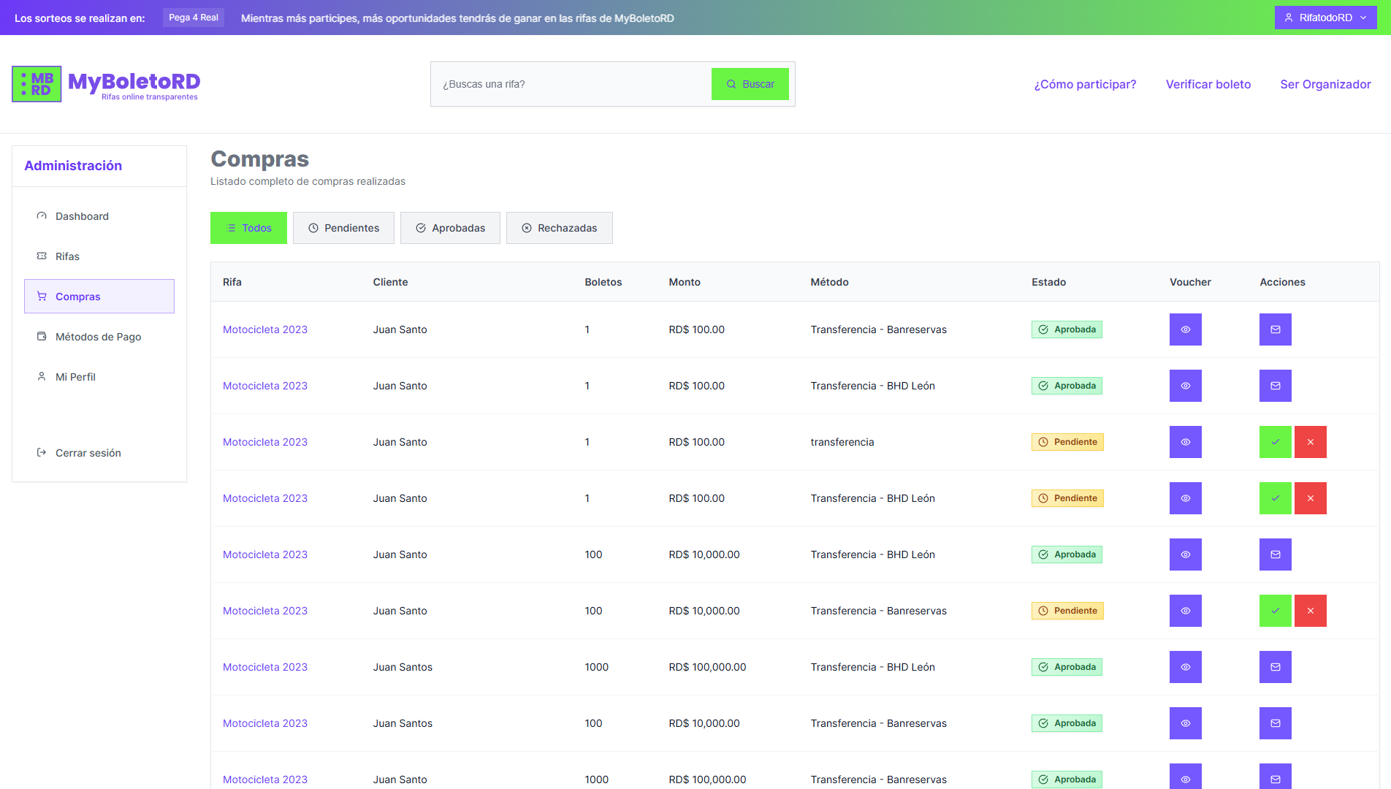Approve pending RD$ 10,000.00 Banreservas purchase

point(1275,611)
